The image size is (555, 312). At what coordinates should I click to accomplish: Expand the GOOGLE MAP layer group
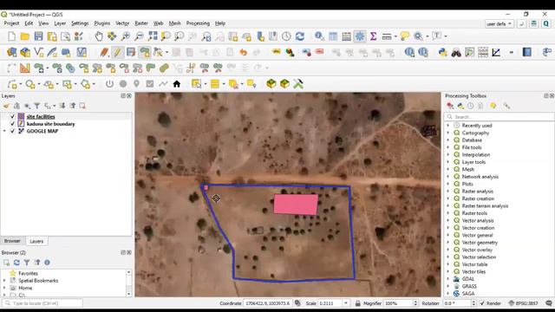[x=4, y=131]
